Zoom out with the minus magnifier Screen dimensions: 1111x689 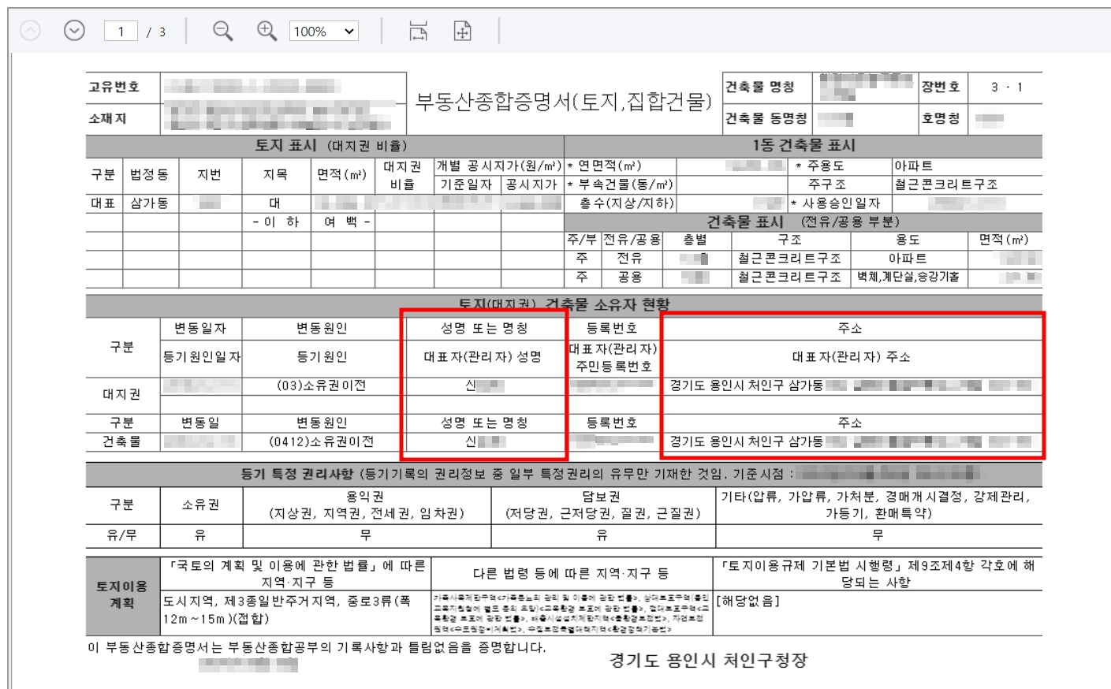tap(223, 31)
